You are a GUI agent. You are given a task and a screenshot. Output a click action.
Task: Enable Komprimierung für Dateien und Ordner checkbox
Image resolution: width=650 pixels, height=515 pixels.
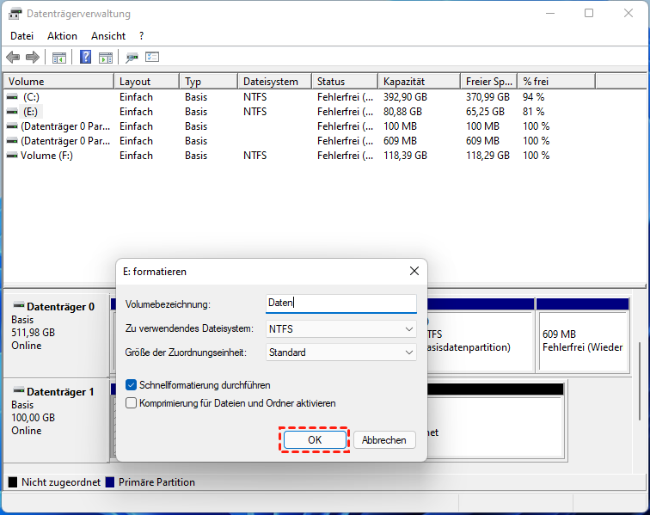[x=132, y=402]
